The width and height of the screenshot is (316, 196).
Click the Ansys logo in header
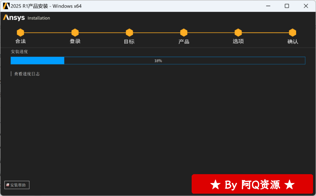click(x=14, y=18)
